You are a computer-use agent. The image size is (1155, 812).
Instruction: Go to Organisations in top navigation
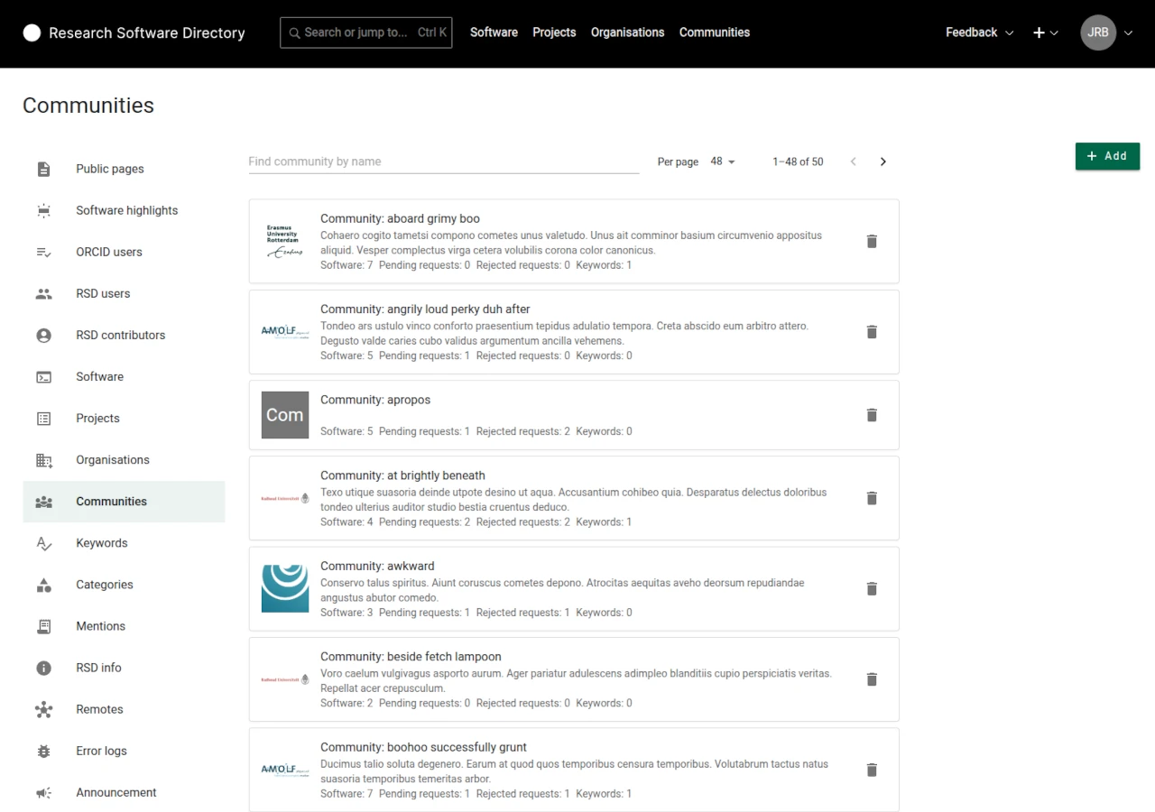click(x=627, y=32)
